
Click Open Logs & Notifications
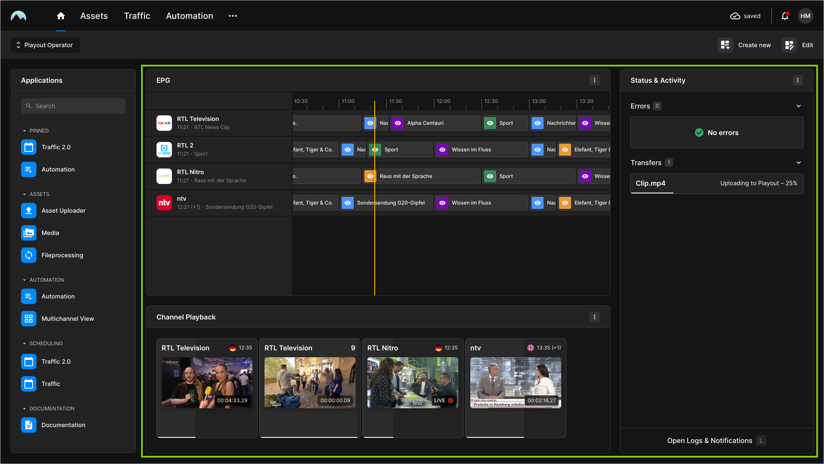pyautogui.click(x=710, y=440)
